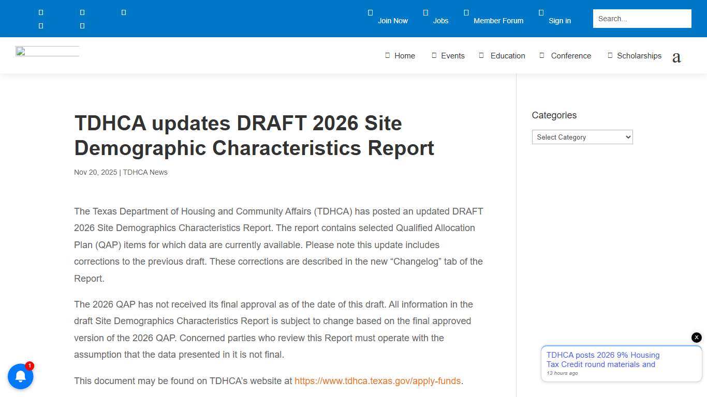Expand the Events navigation menu
The width and height of the screenshot is (707, 397).
[452, 56]
